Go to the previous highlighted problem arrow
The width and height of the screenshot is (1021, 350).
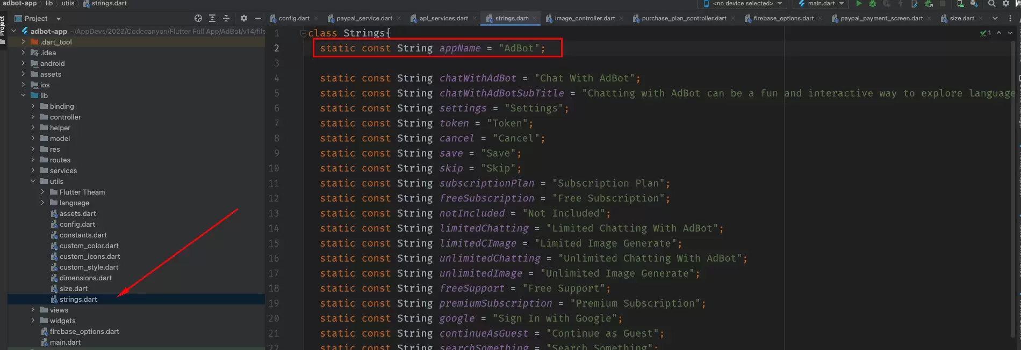pyautogui.click(x=999, y=33)
